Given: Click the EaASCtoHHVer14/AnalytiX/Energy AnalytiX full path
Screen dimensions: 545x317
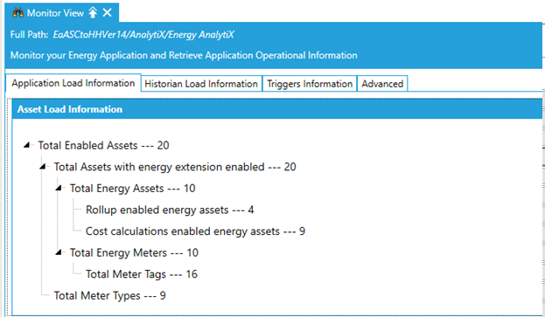Looking at the screenshot, I should 143,35.
